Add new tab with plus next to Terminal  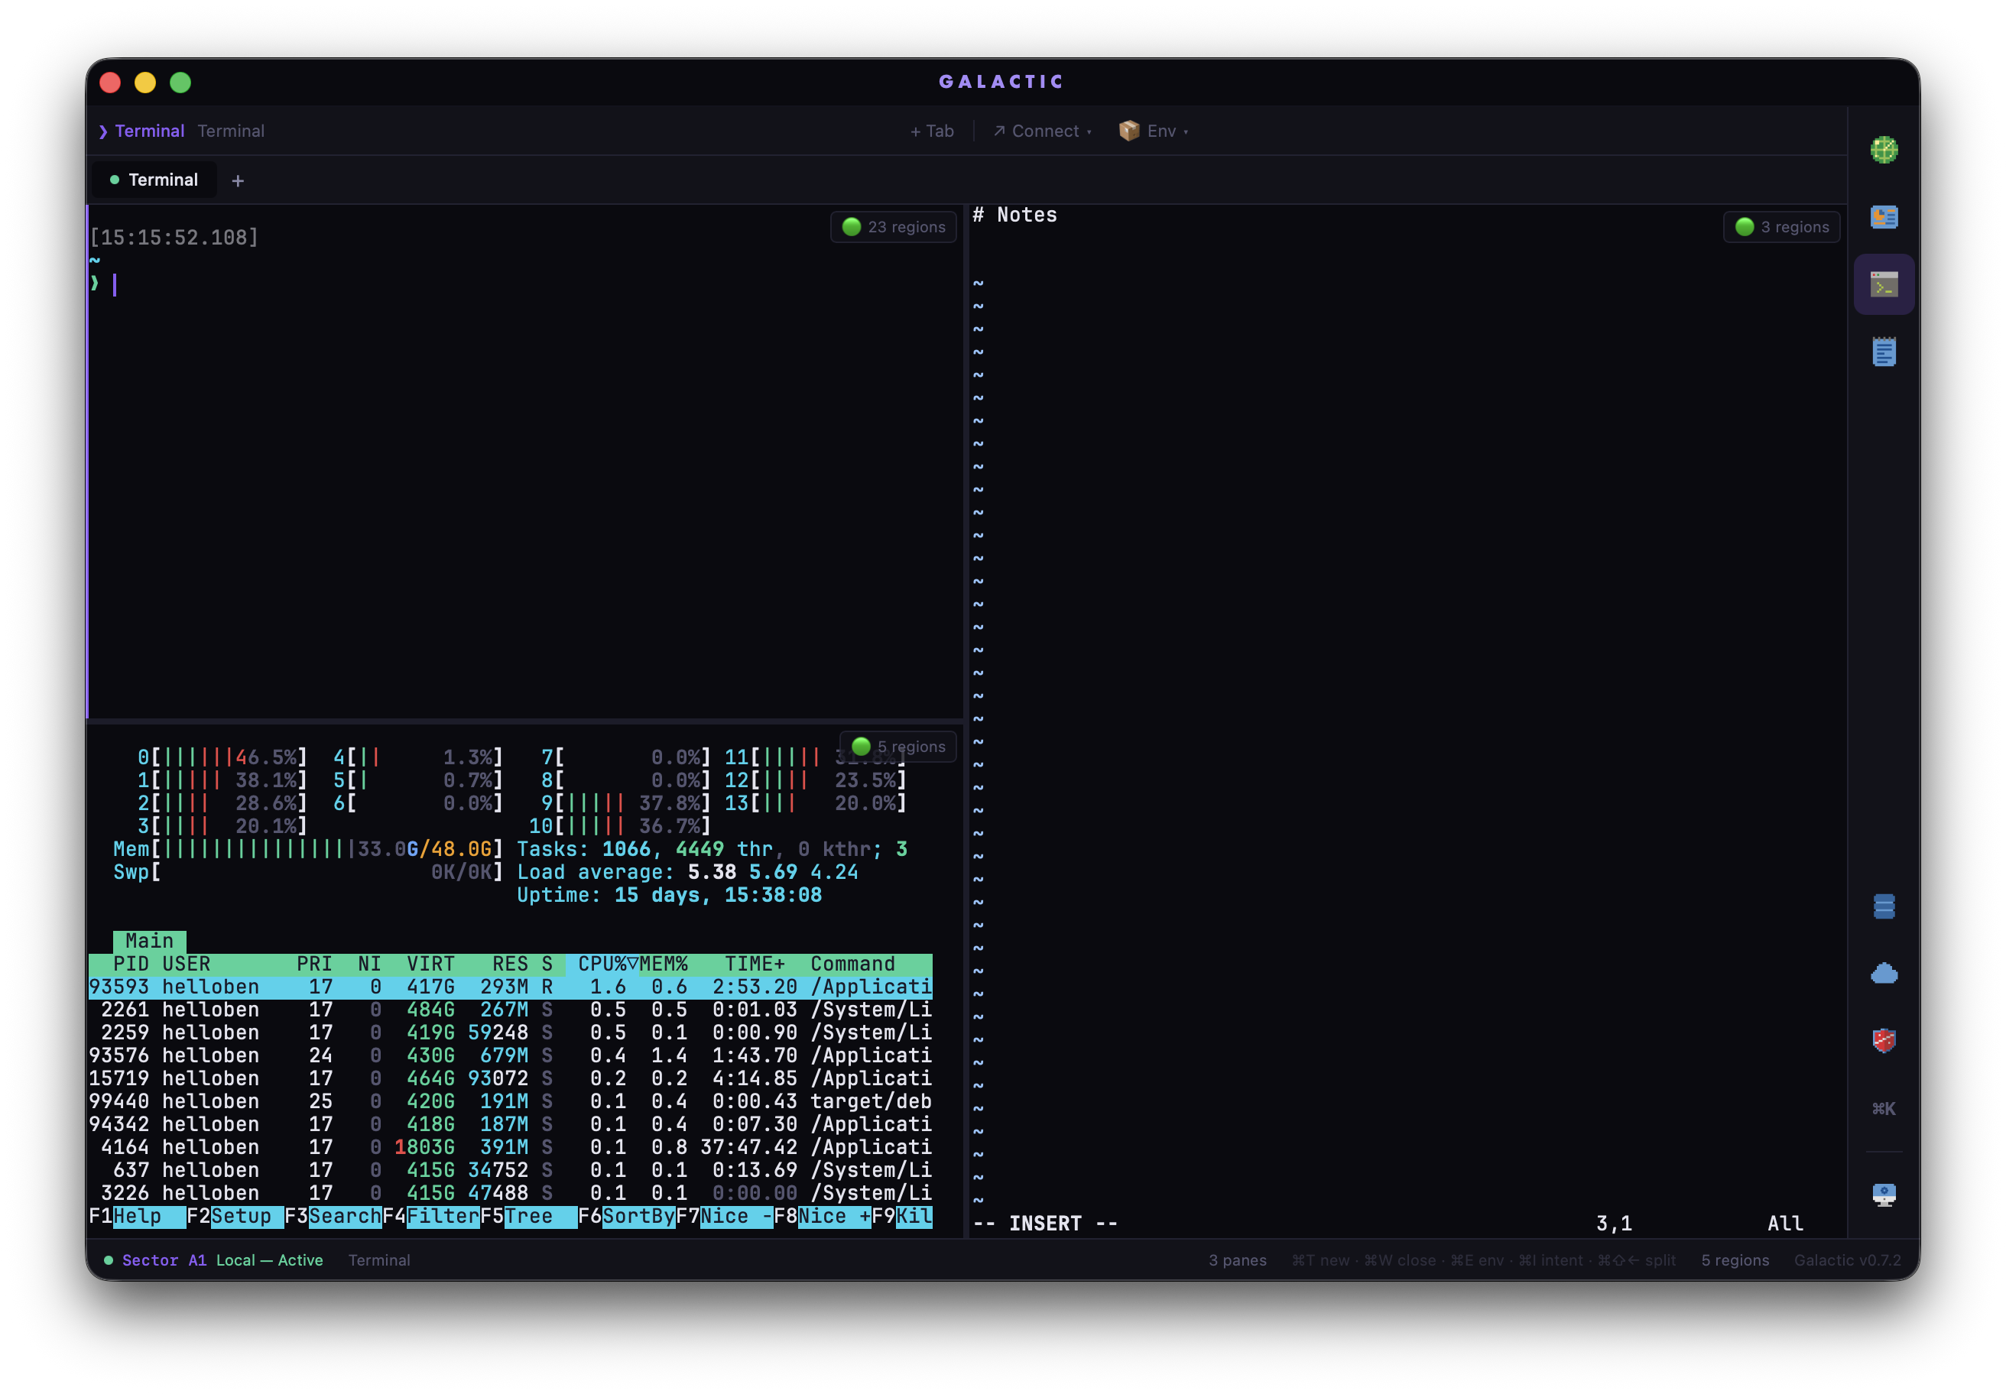[238, 181]
